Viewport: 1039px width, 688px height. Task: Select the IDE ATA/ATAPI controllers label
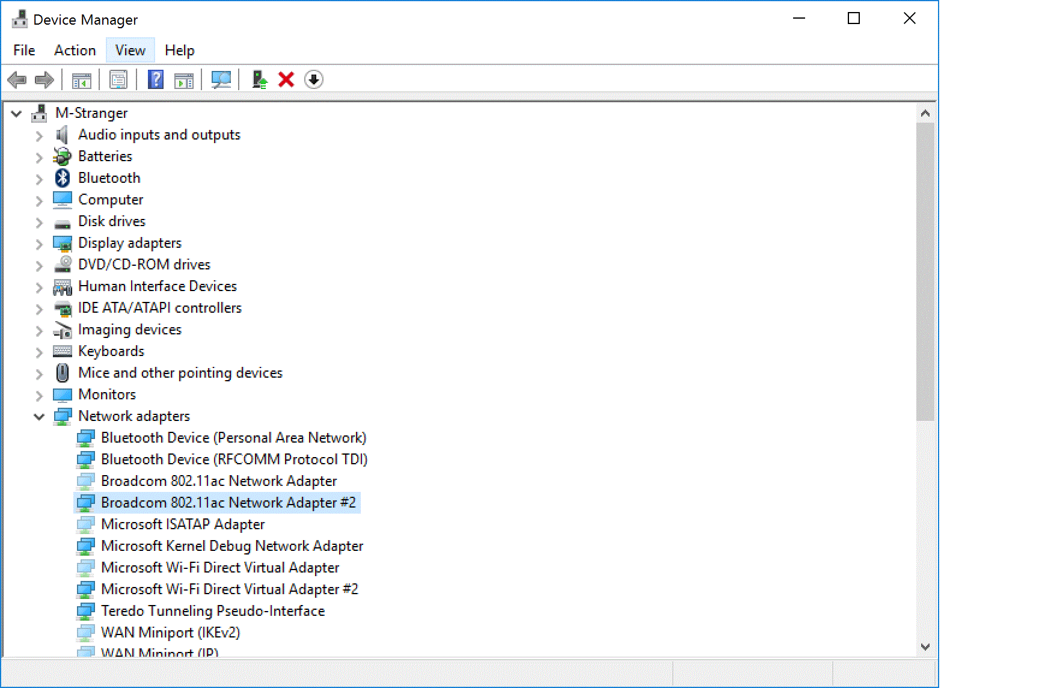pyautogui.click(x=160, y=308)
